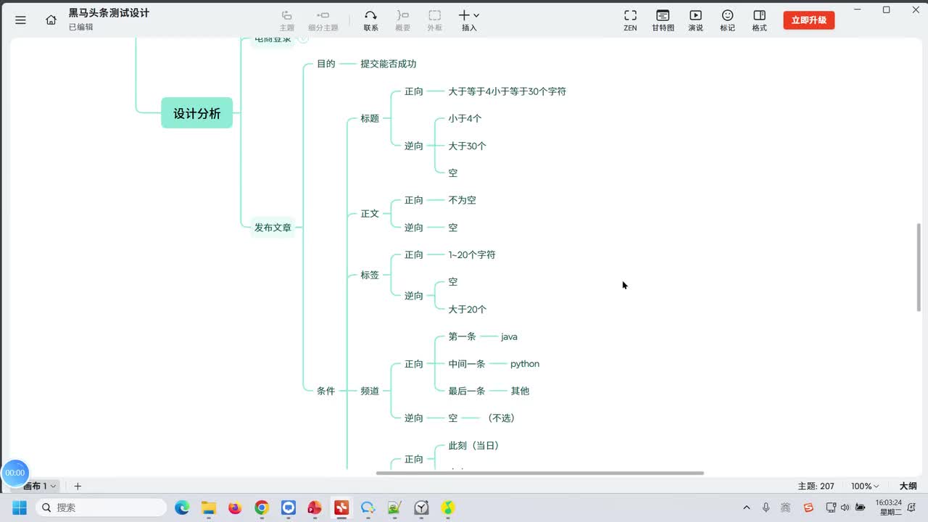This screenshot has height=522, width=928.
Task: Go to the home screen icon
Action: coord(51,20)
